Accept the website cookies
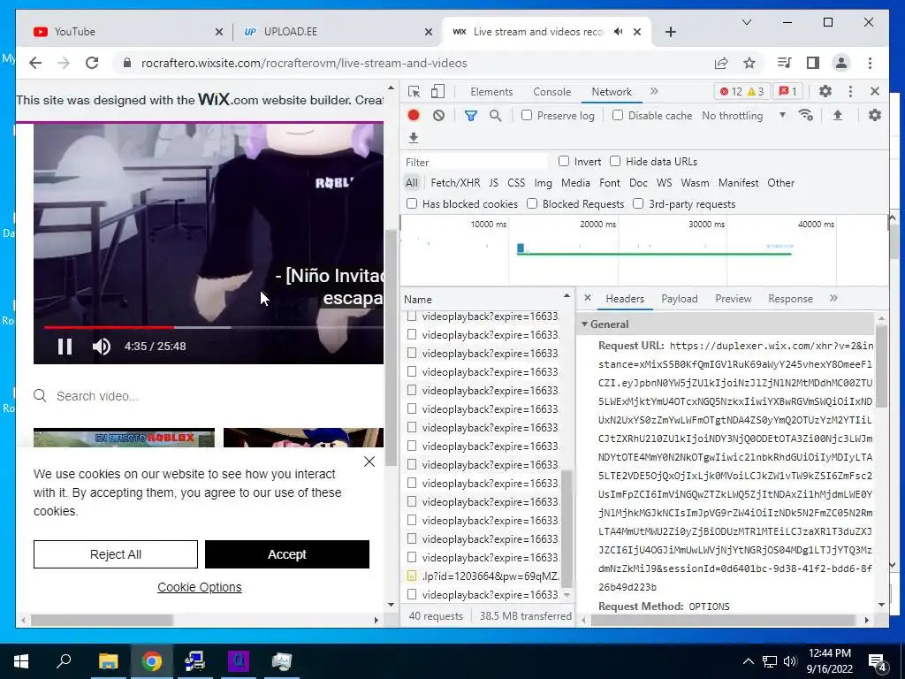 coord(287,554)
